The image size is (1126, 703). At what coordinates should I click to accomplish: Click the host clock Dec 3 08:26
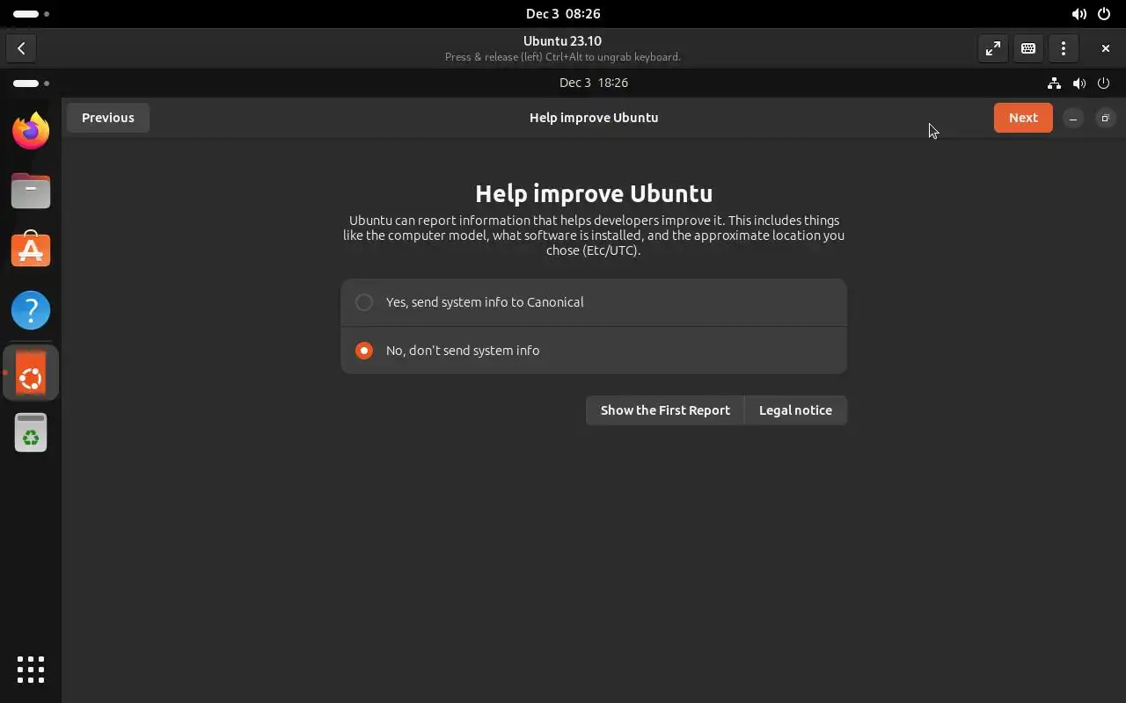pyautogui.click(x=563, y=14)
